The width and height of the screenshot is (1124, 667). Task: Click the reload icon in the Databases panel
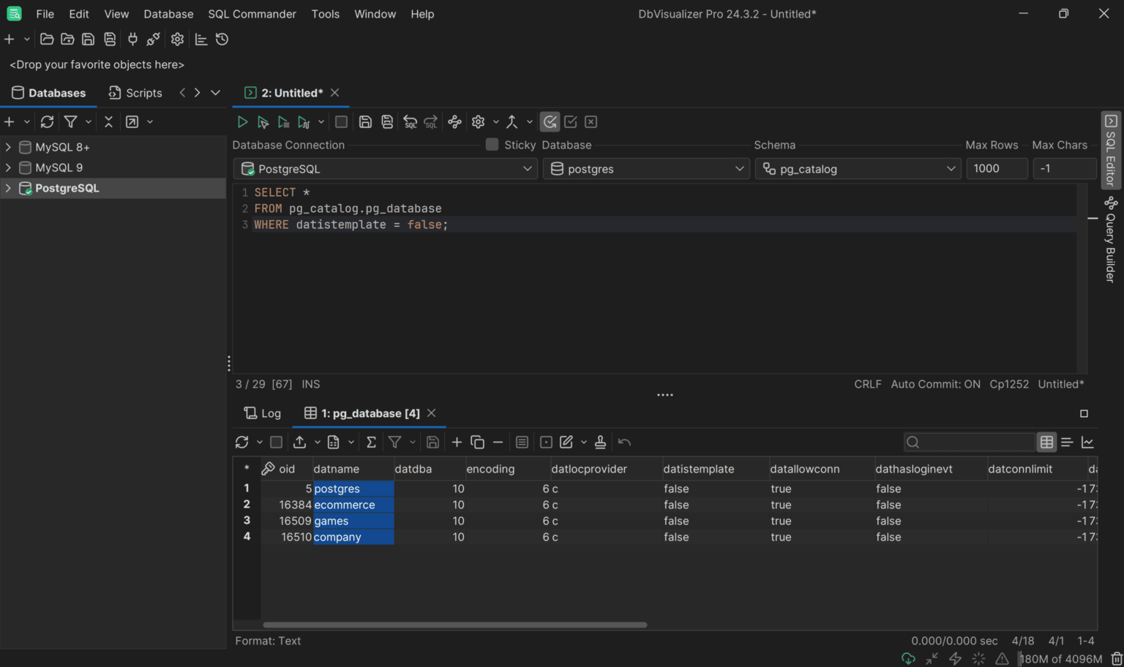(48, 122)
